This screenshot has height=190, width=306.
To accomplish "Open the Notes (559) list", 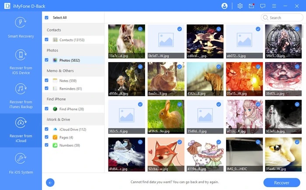I will point(68,81).
